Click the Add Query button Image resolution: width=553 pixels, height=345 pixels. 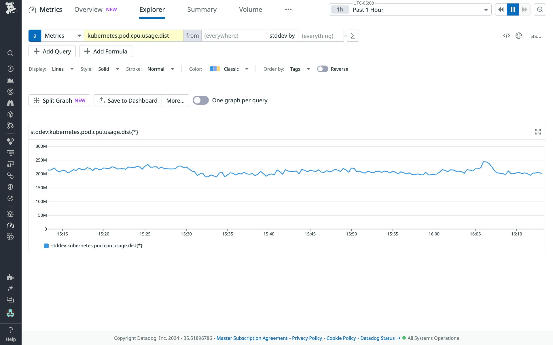coord(52,51)
